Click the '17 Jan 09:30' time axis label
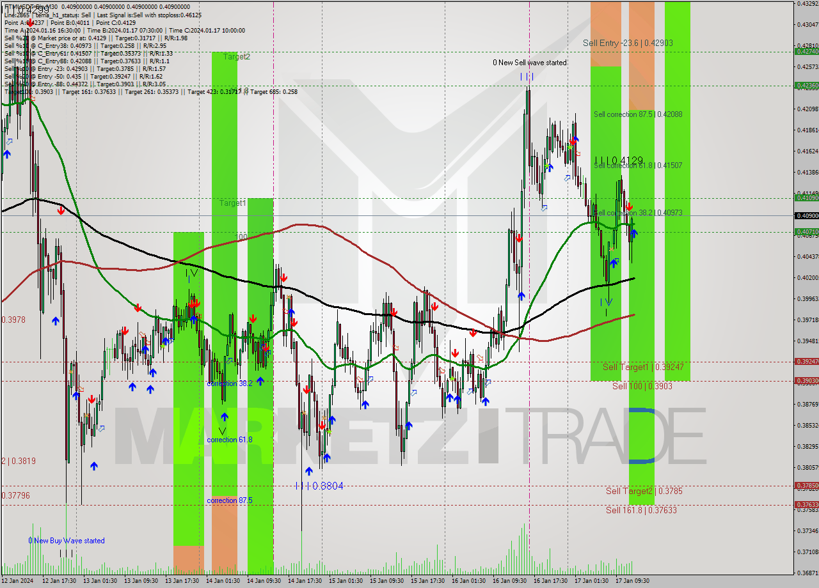Screen dimensions: 819x588 pyautogui.click(x=632, y=581)
